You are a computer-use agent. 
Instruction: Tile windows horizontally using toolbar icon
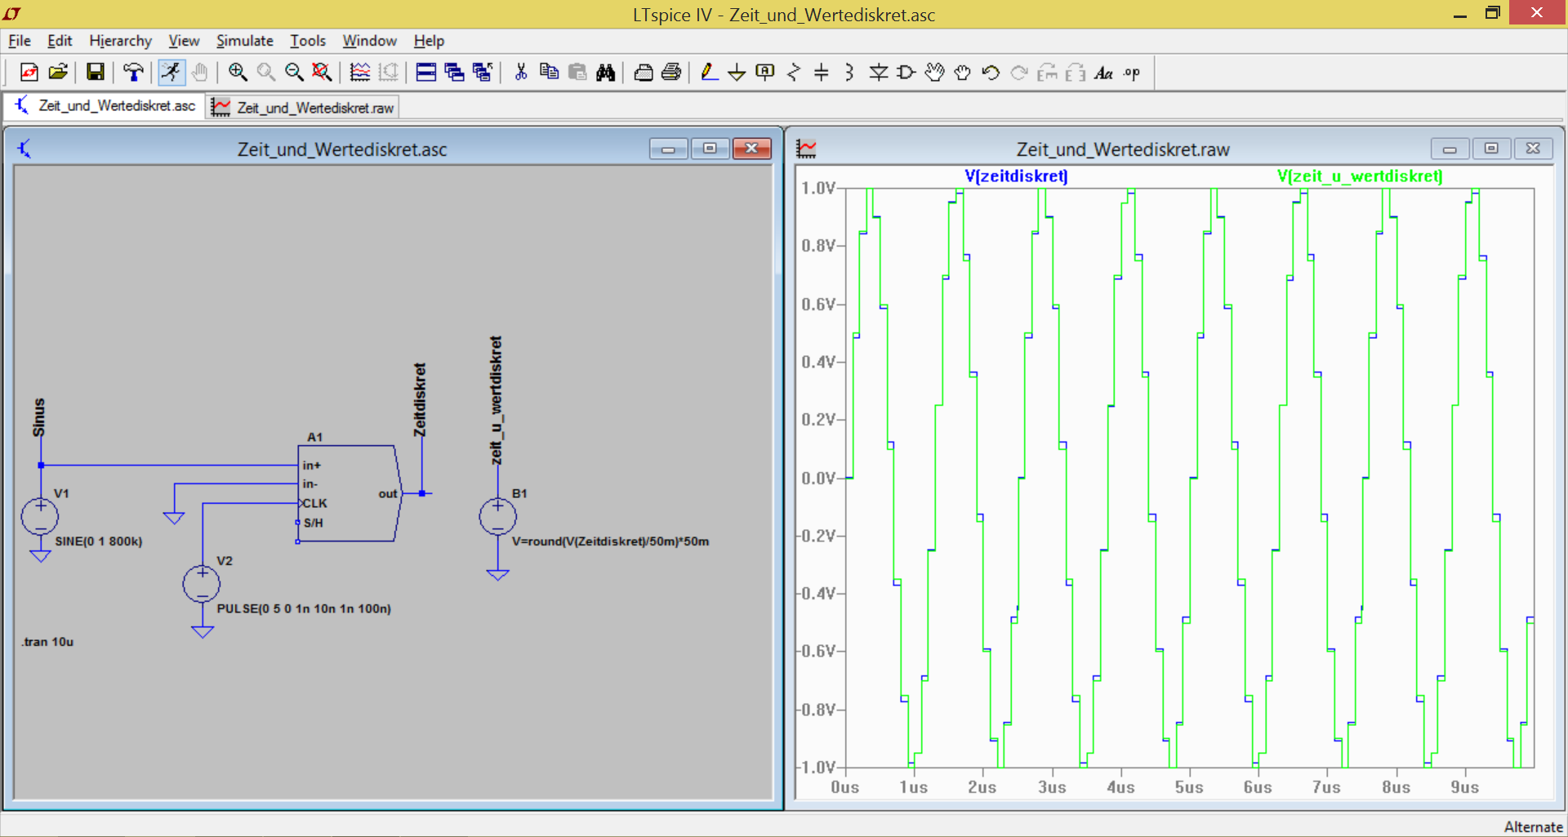pos(426,73)
